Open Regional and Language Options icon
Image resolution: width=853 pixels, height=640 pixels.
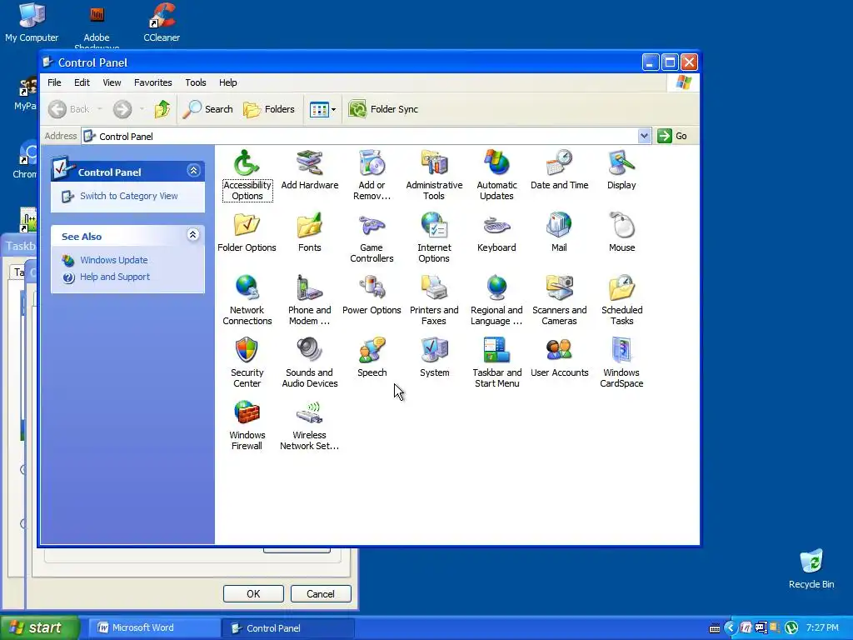[x=496, y=300]
